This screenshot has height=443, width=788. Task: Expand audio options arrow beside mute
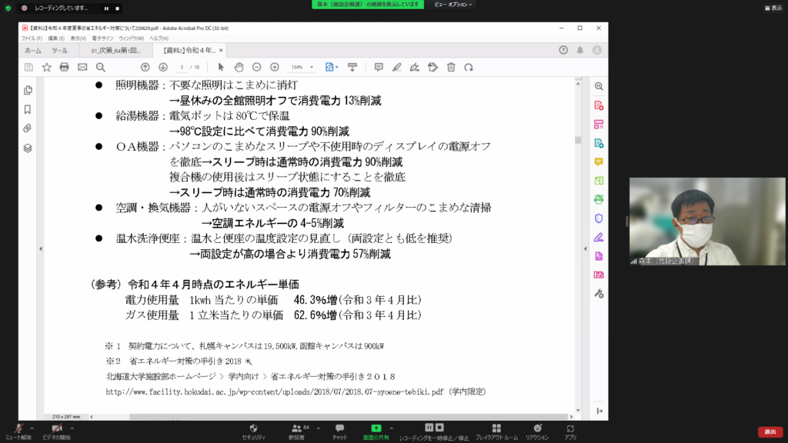coord(34,427)
